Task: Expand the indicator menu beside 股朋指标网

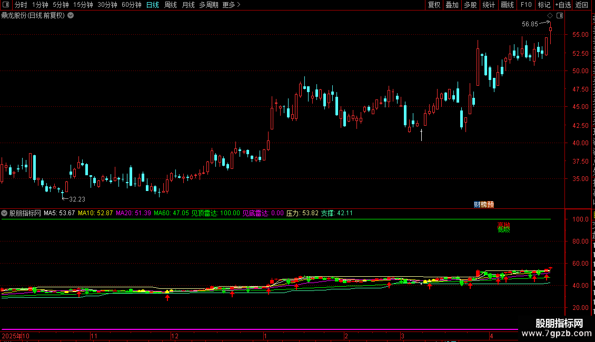Action: pyautogui.click(x=4, y=213)
